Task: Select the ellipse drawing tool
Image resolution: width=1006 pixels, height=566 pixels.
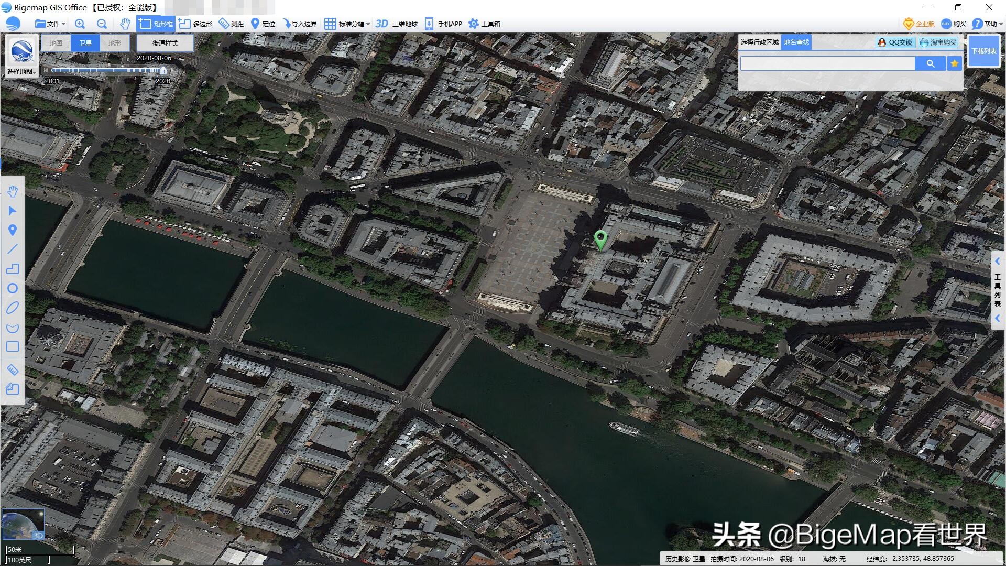Action: 13,308
